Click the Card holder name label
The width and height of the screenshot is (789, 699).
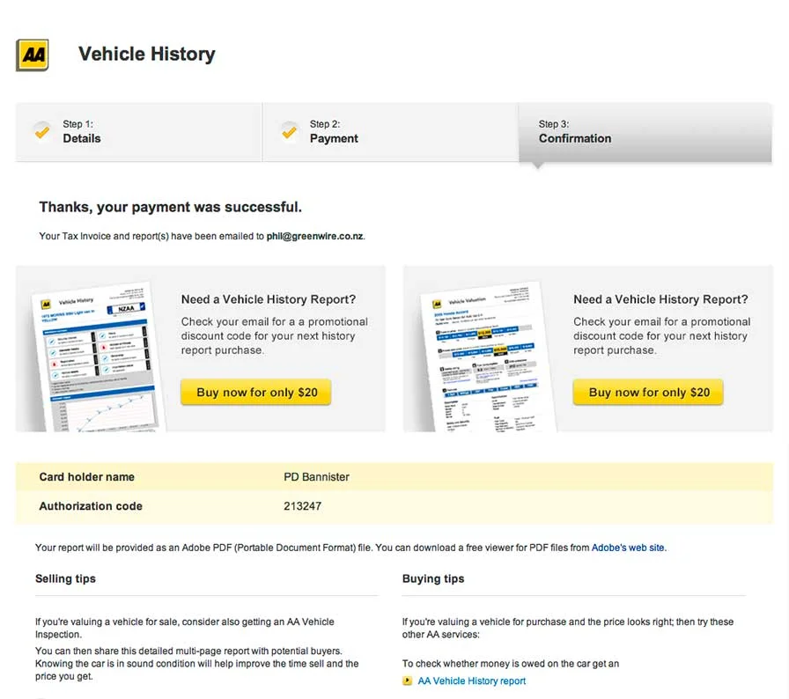pos(86,477)
